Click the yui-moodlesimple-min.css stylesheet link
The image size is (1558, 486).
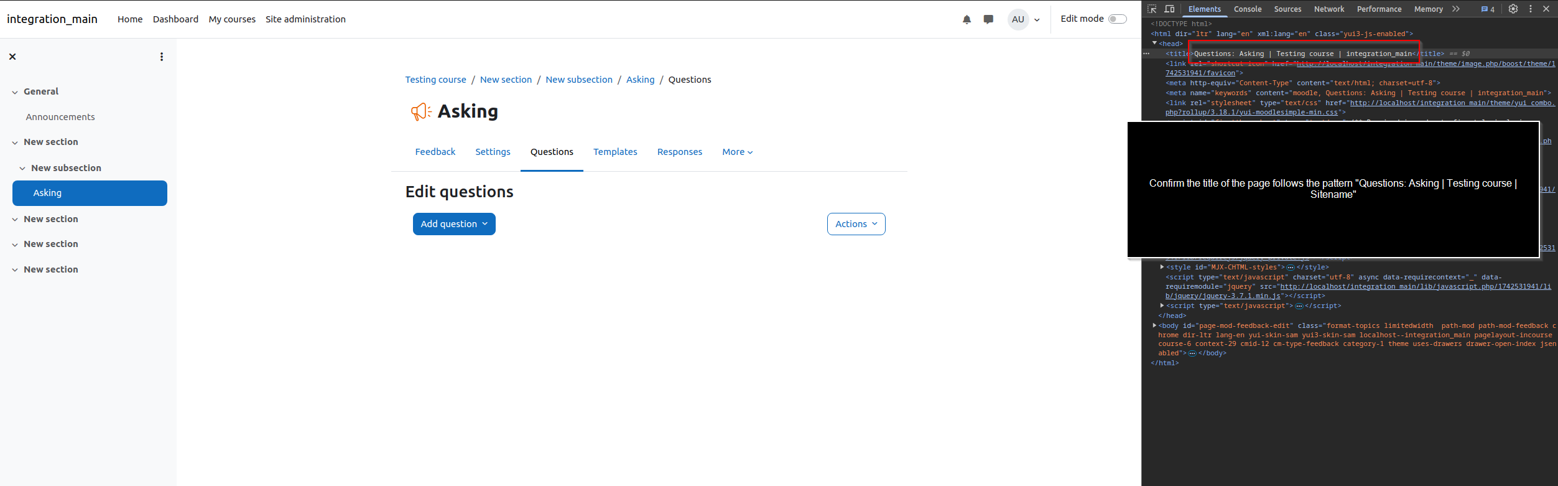[1360, 108]
